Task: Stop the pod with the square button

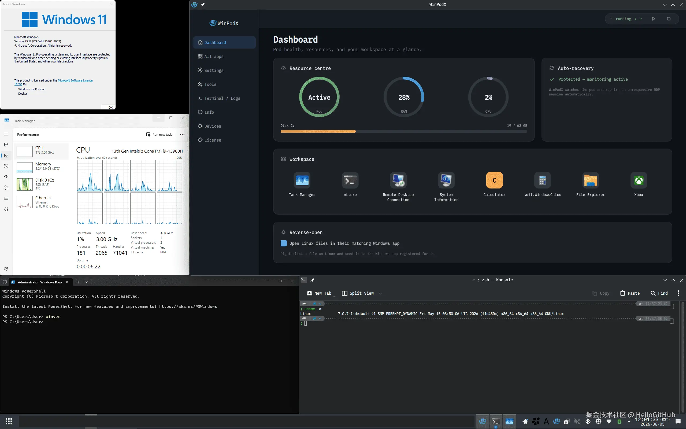Action: 669,19
